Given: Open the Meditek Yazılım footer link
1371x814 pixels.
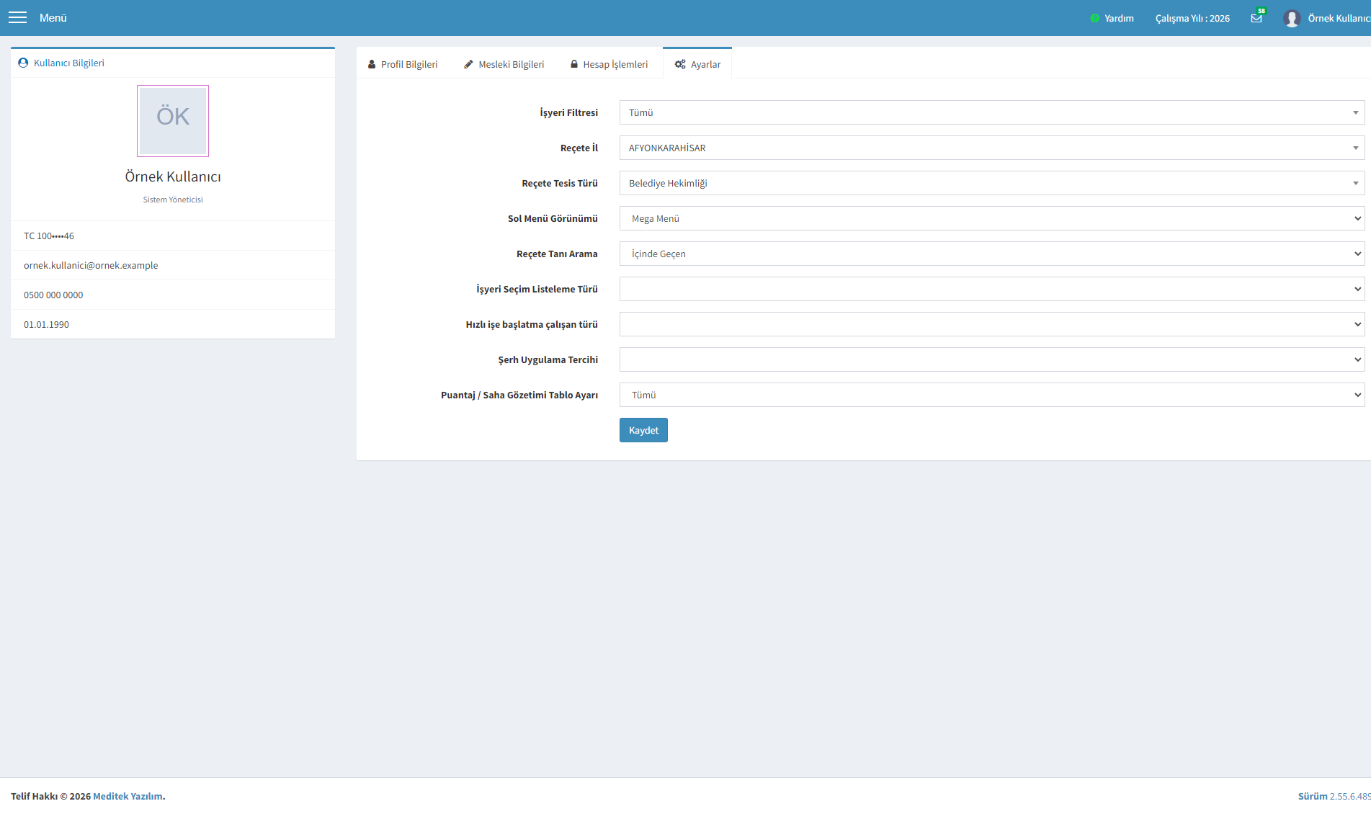Looking at the screenshot, I should click(x=128, y=796).
